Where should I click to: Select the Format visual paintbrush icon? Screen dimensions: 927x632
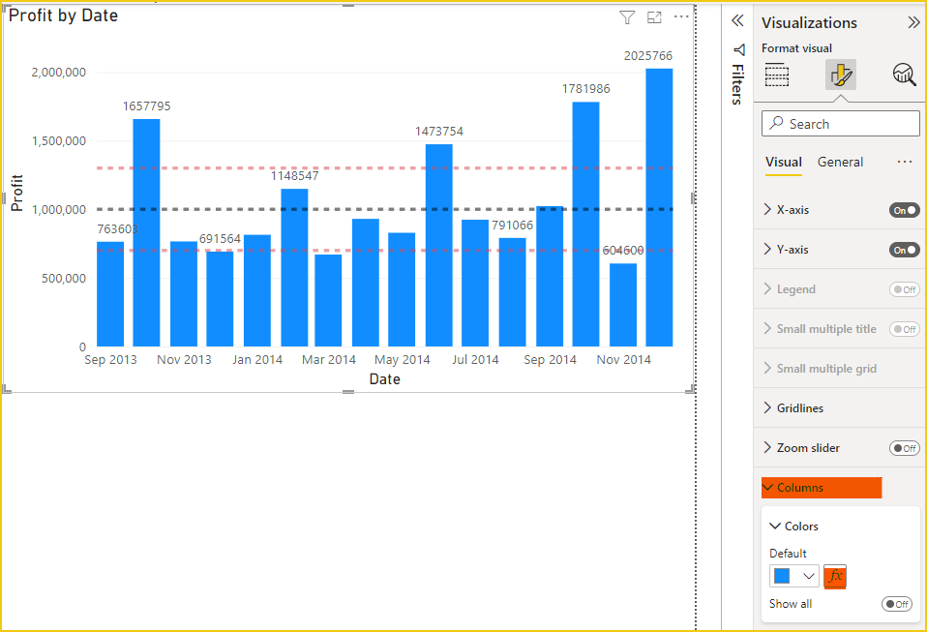841,75
